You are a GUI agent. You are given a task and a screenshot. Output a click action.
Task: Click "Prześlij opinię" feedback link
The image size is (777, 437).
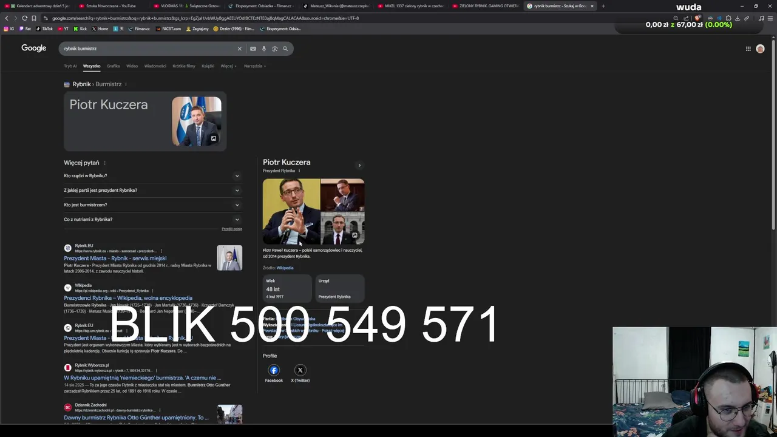[232, 229]
